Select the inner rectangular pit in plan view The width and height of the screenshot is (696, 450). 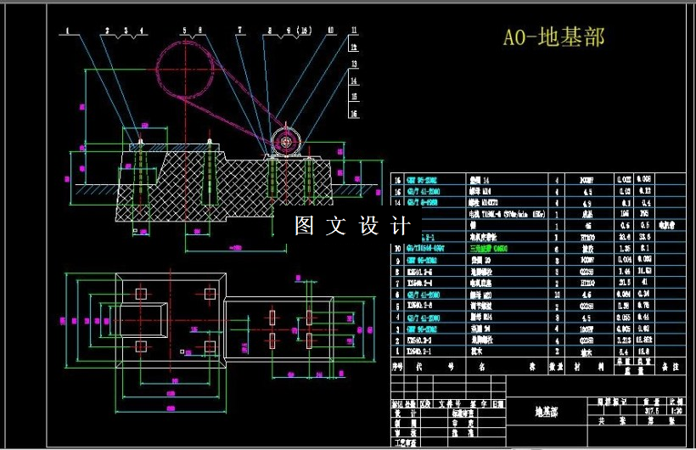coord(143,320)
